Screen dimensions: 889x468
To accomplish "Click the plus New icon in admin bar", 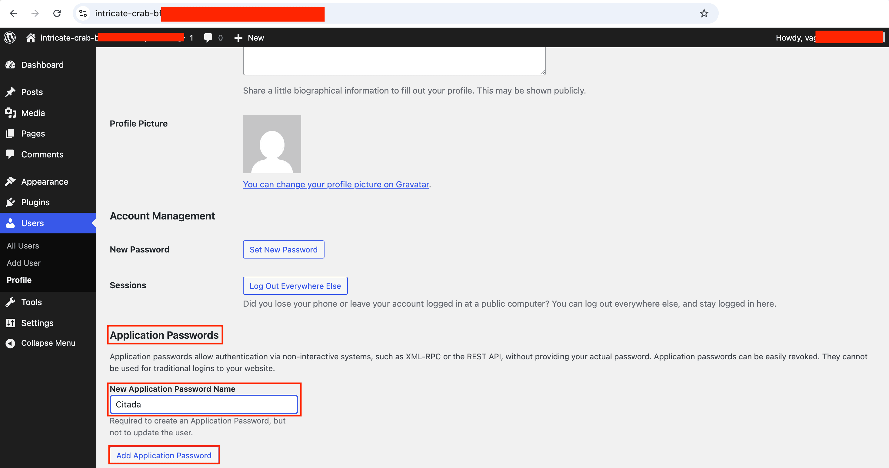I will [x=238, y=38].
